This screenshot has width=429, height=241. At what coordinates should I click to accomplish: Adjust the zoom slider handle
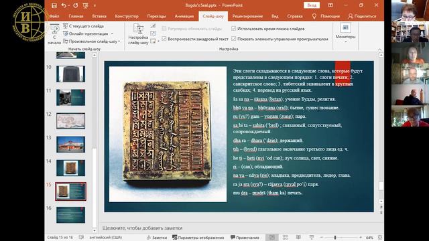335,238
